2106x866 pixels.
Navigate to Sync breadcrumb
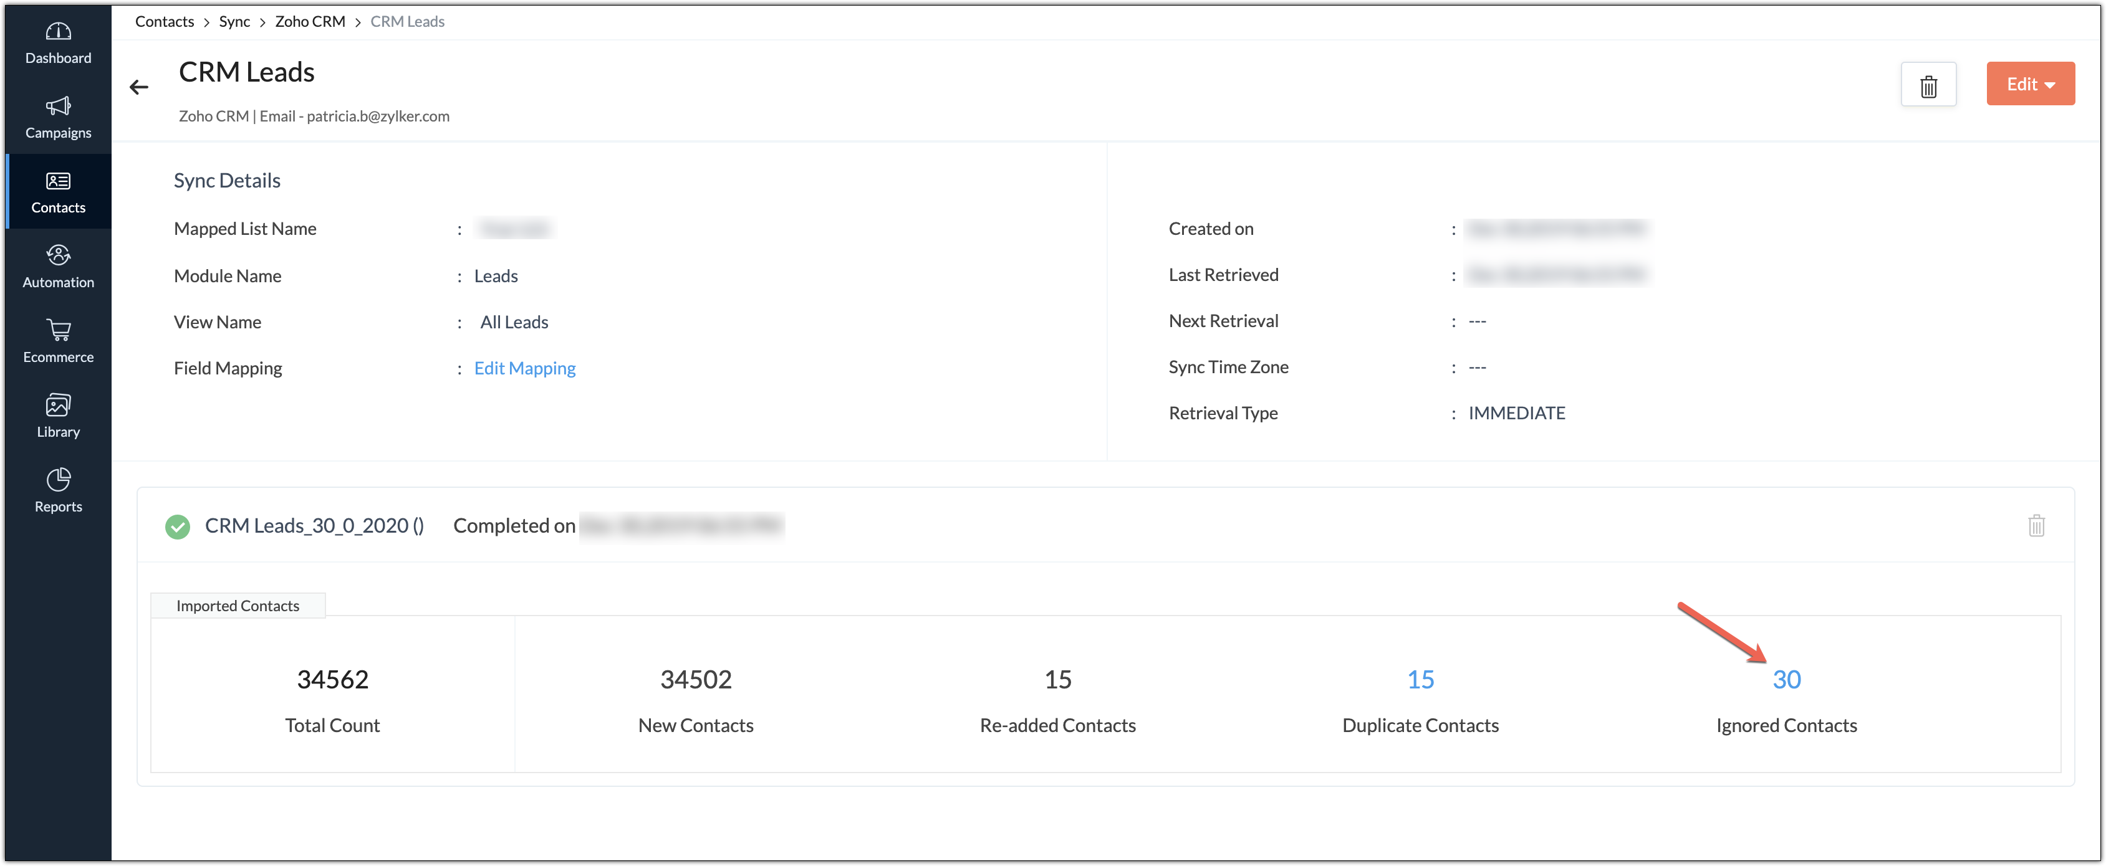click(234, 21)
